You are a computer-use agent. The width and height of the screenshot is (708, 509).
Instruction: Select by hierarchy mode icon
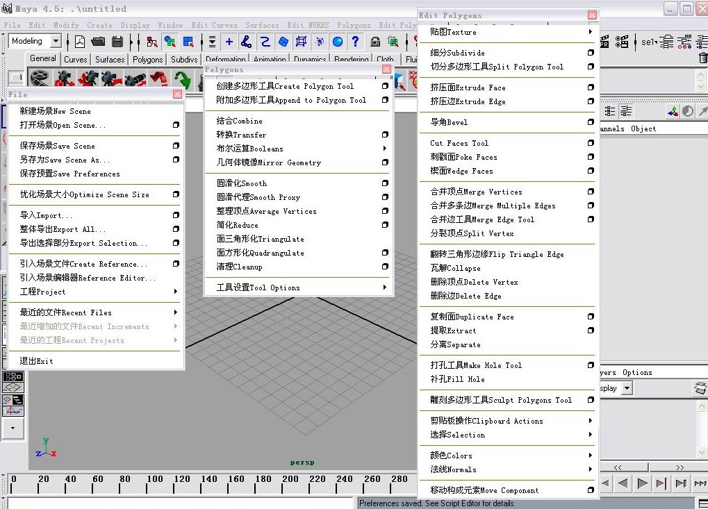click(152, 42)
